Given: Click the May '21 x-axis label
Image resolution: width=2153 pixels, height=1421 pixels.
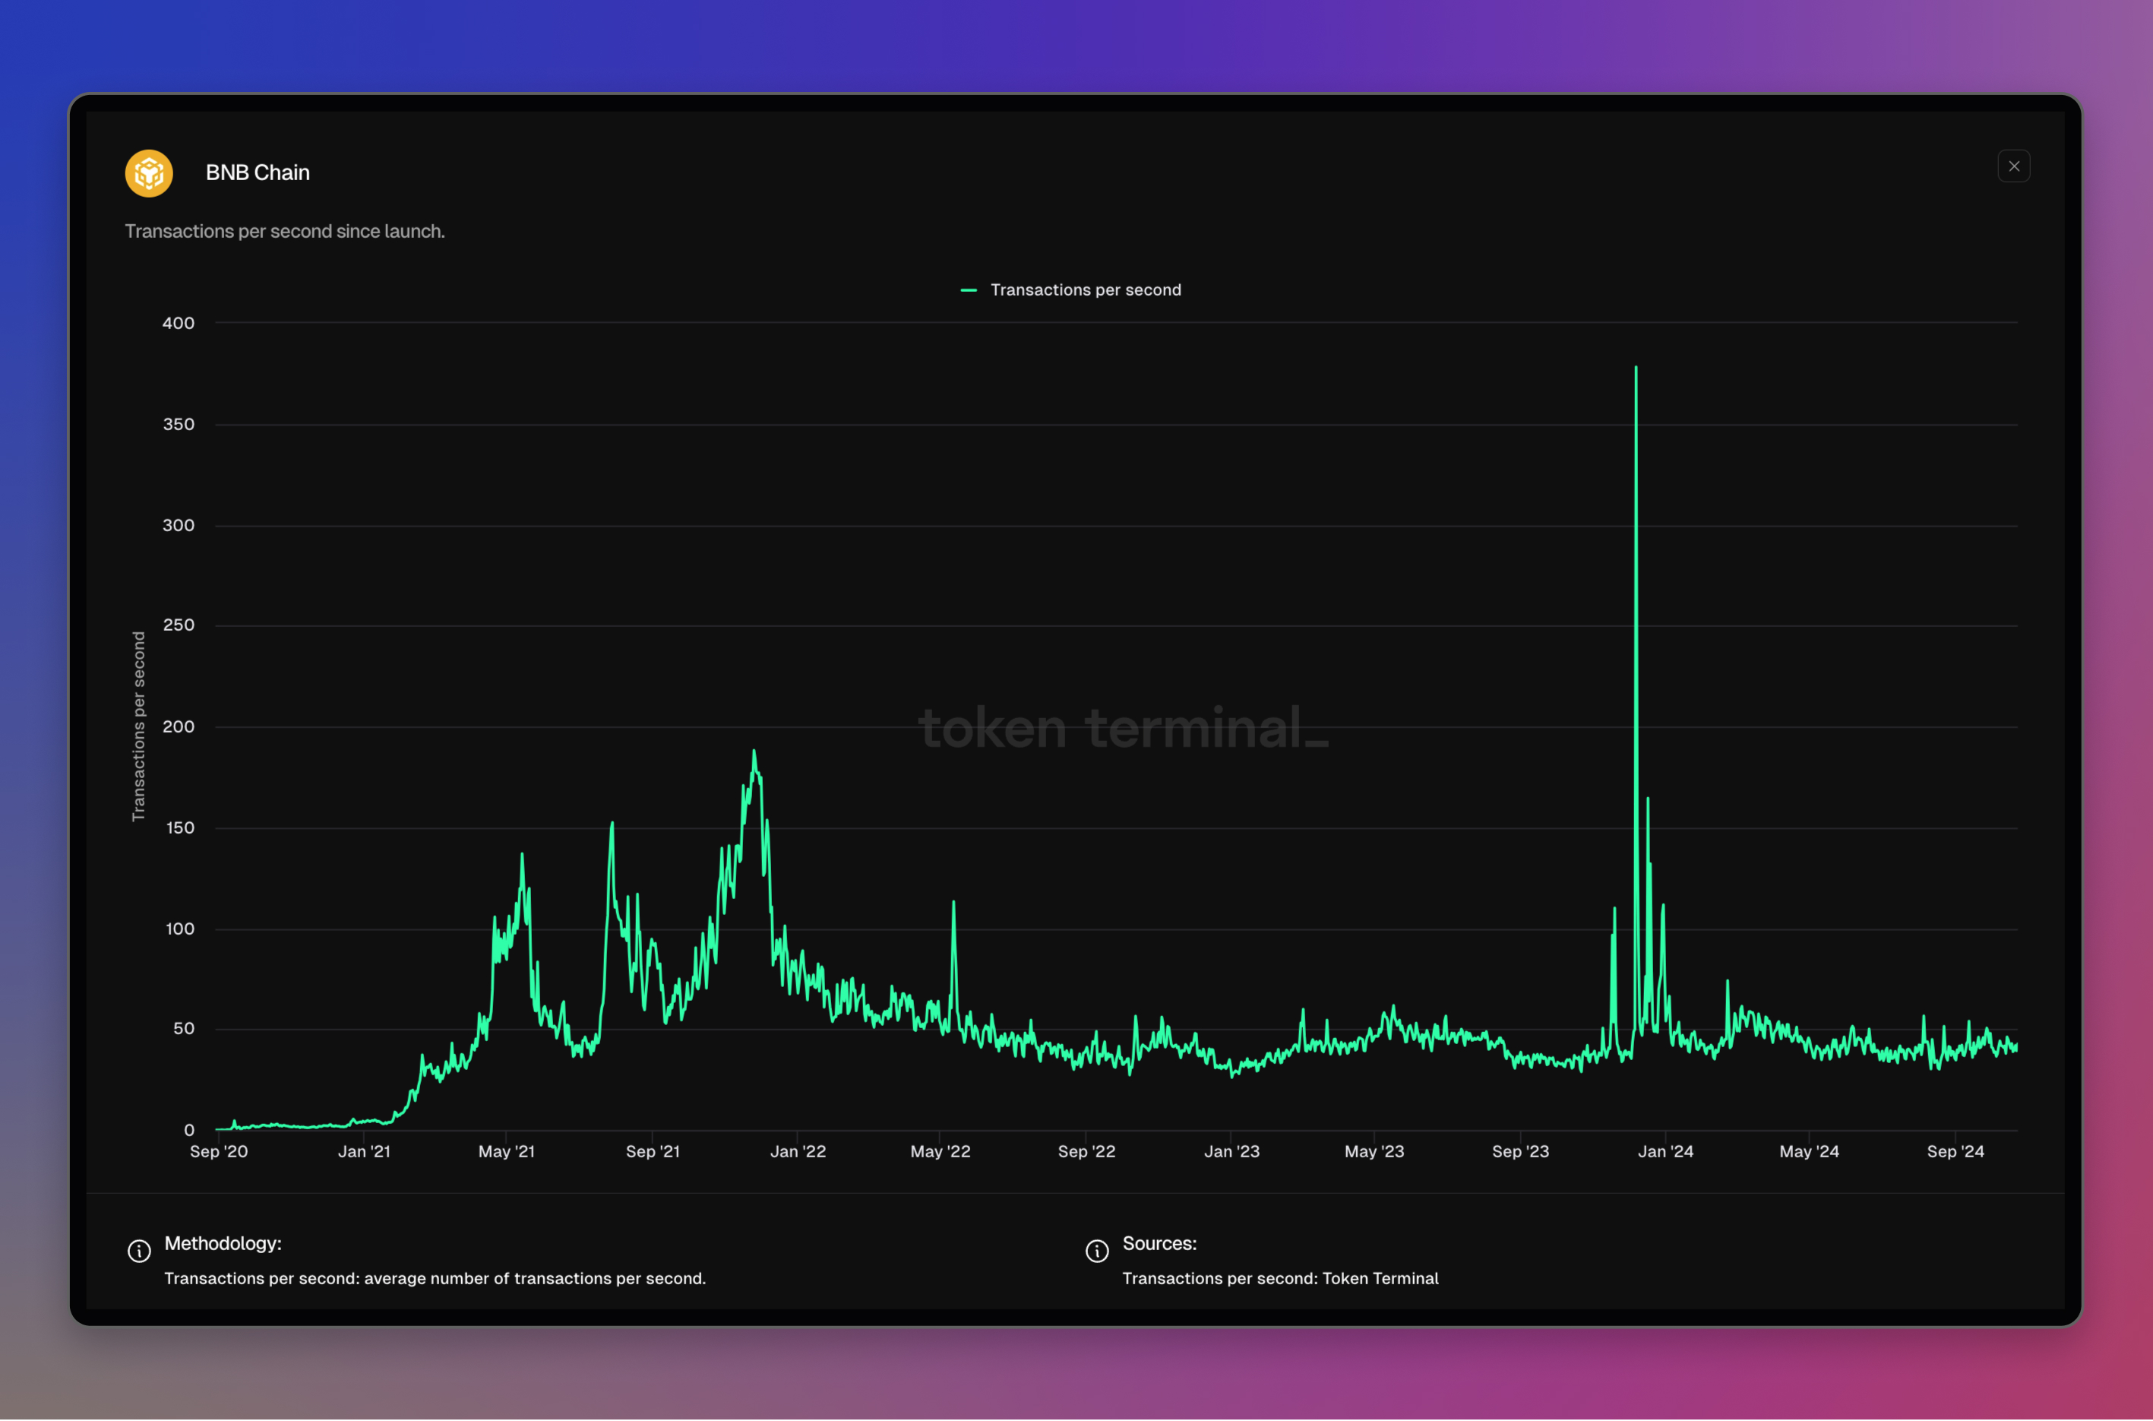Looking at the screenshot, I should [506, 1152].
